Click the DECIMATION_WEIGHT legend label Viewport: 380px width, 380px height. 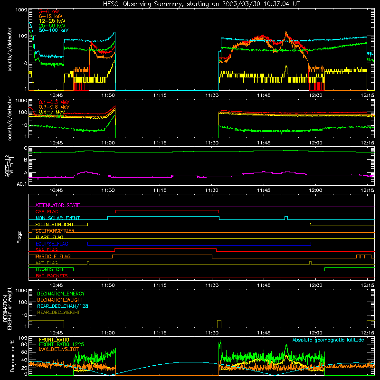click(x=60, y=300)
